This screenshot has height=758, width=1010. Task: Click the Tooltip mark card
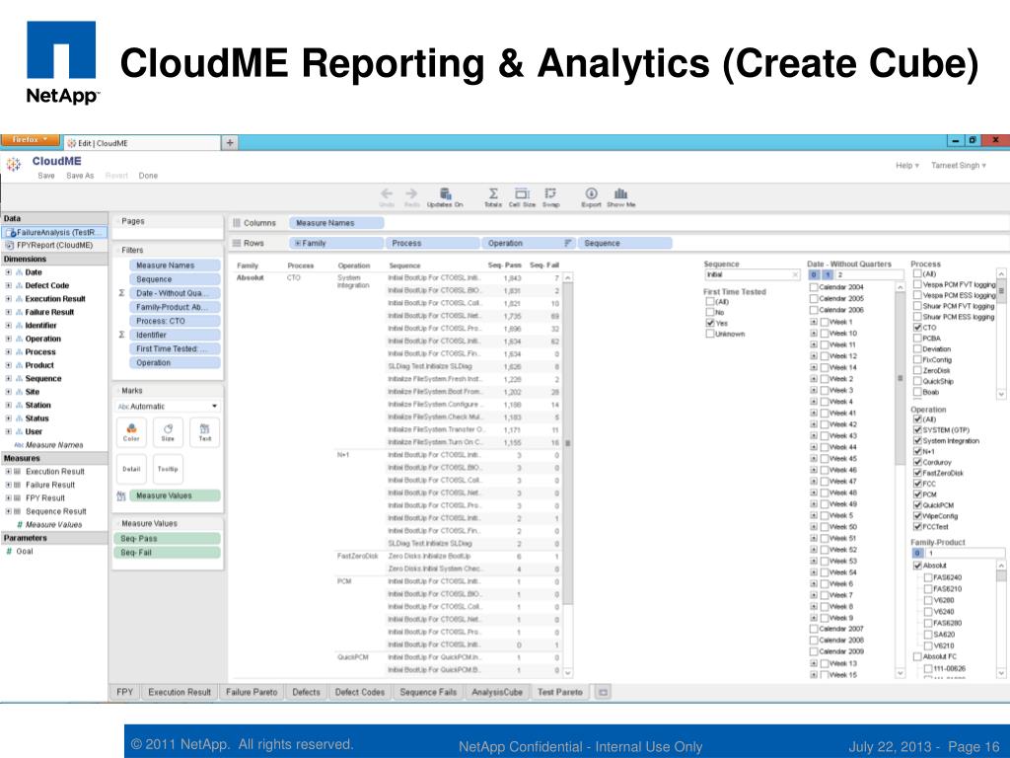(168, 469)
